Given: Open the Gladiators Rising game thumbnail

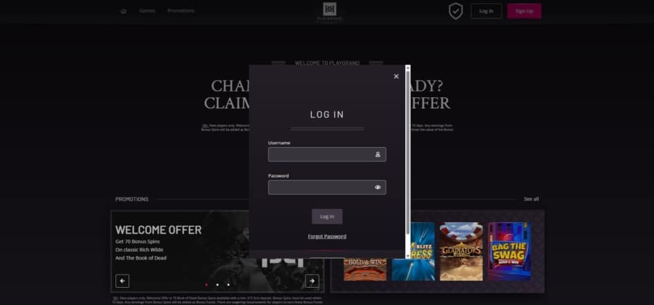Looking at the screenshot, I should point(461,251).
